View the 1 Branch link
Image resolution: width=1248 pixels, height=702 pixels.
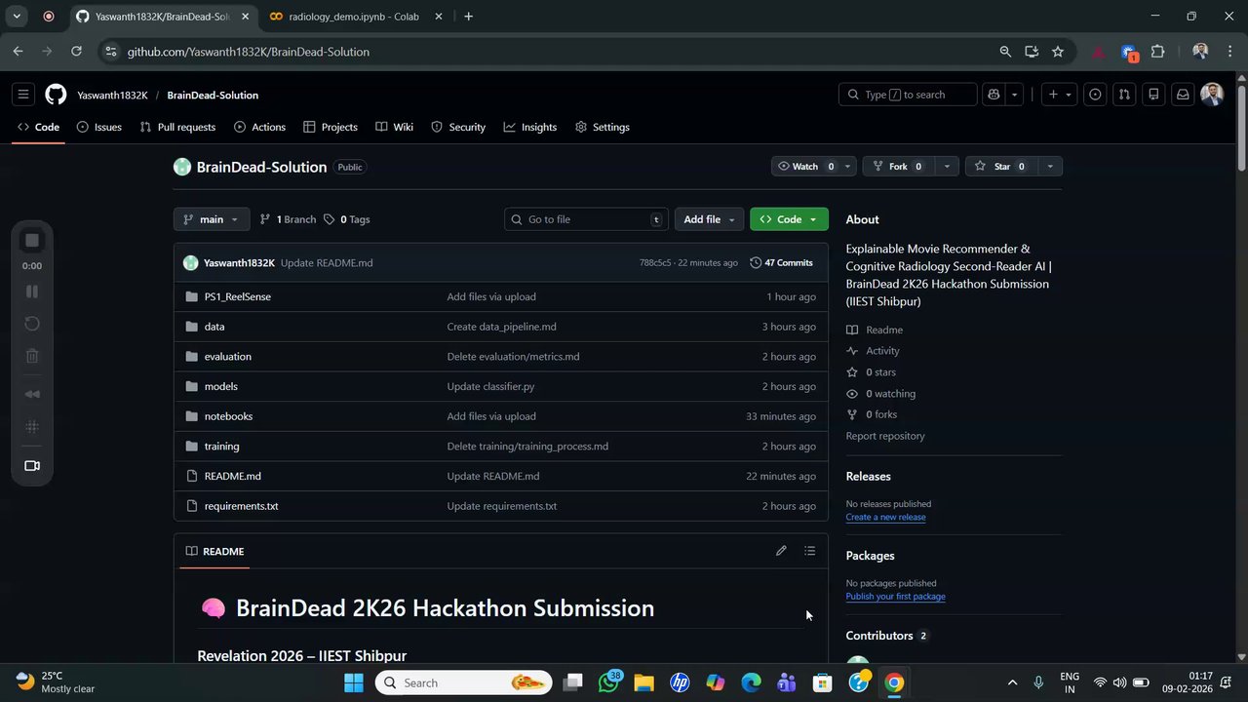point(288,219)
